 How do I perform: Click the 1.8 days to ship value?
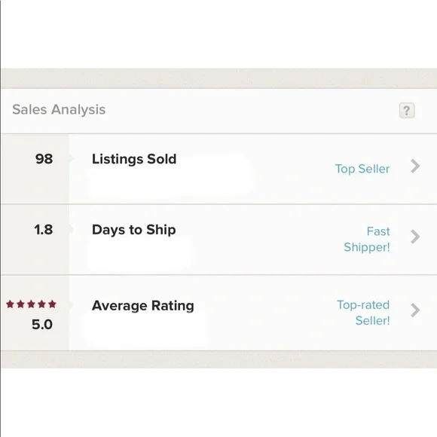[44, 230]
